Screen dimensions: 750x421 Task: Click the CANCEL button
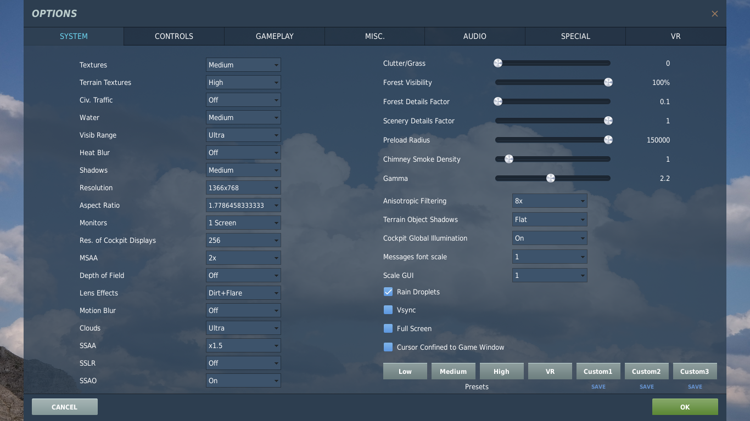click(65, 407)
